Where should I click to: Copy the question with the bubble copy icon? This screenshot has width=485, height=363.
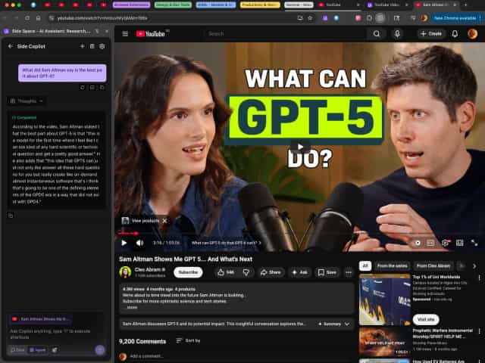[x=102, y=88]
